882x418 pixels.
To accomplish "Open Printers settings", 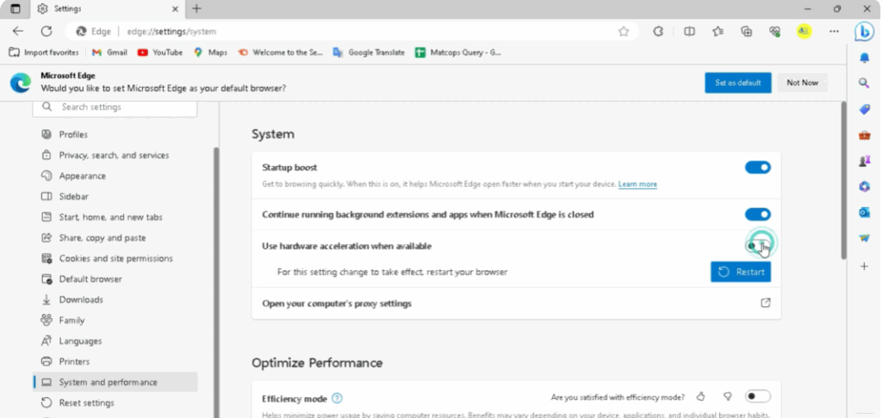I will pos(115,361).
